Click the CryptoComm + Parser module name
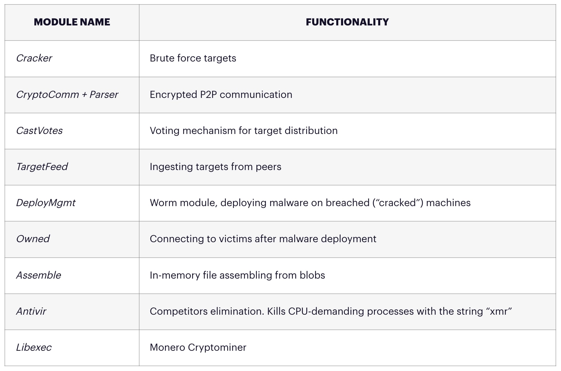This screenshot has width=561, height=371. pos(67,94)
